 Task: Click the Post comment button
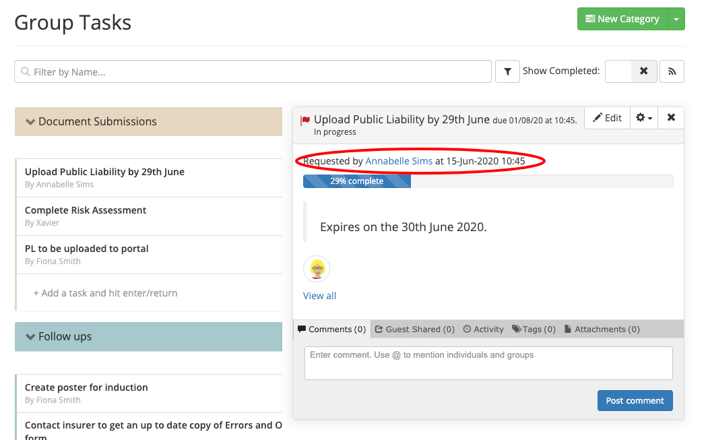(635, 401)
